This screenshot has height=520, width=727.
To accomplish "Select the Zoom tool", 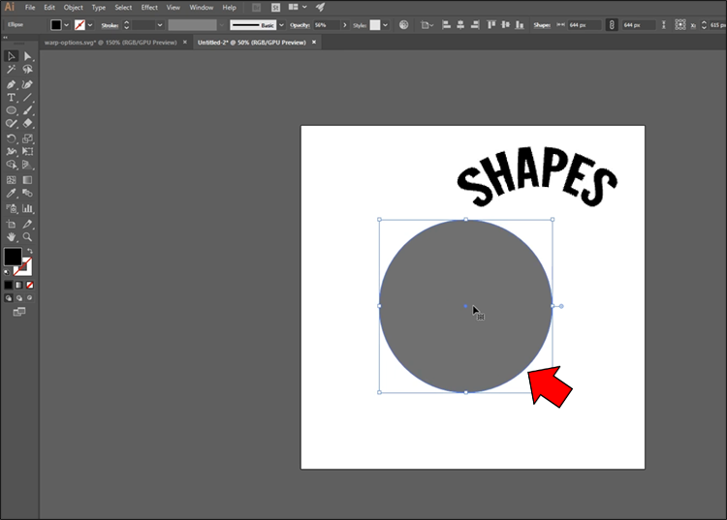I will [28, 236].
